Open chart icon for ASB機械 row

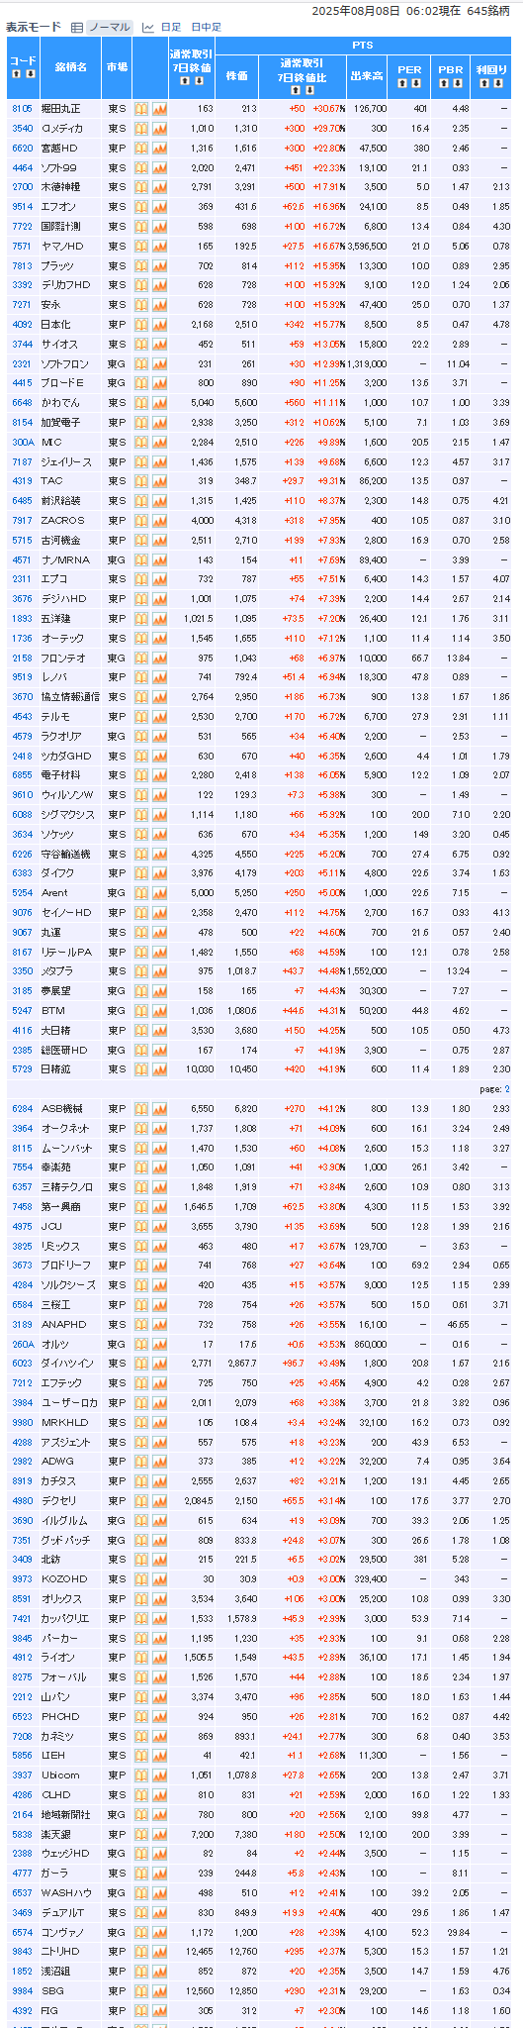click(159, 1109)
